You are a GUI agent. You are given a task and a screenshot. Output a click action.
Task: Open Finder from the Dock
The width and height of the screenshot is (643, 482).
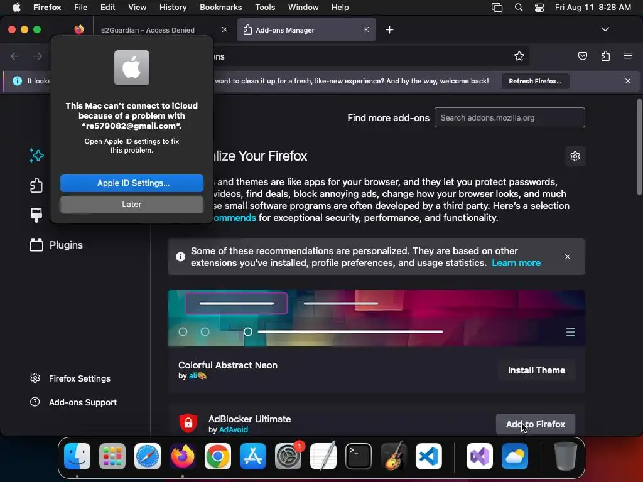coord(77,456)
